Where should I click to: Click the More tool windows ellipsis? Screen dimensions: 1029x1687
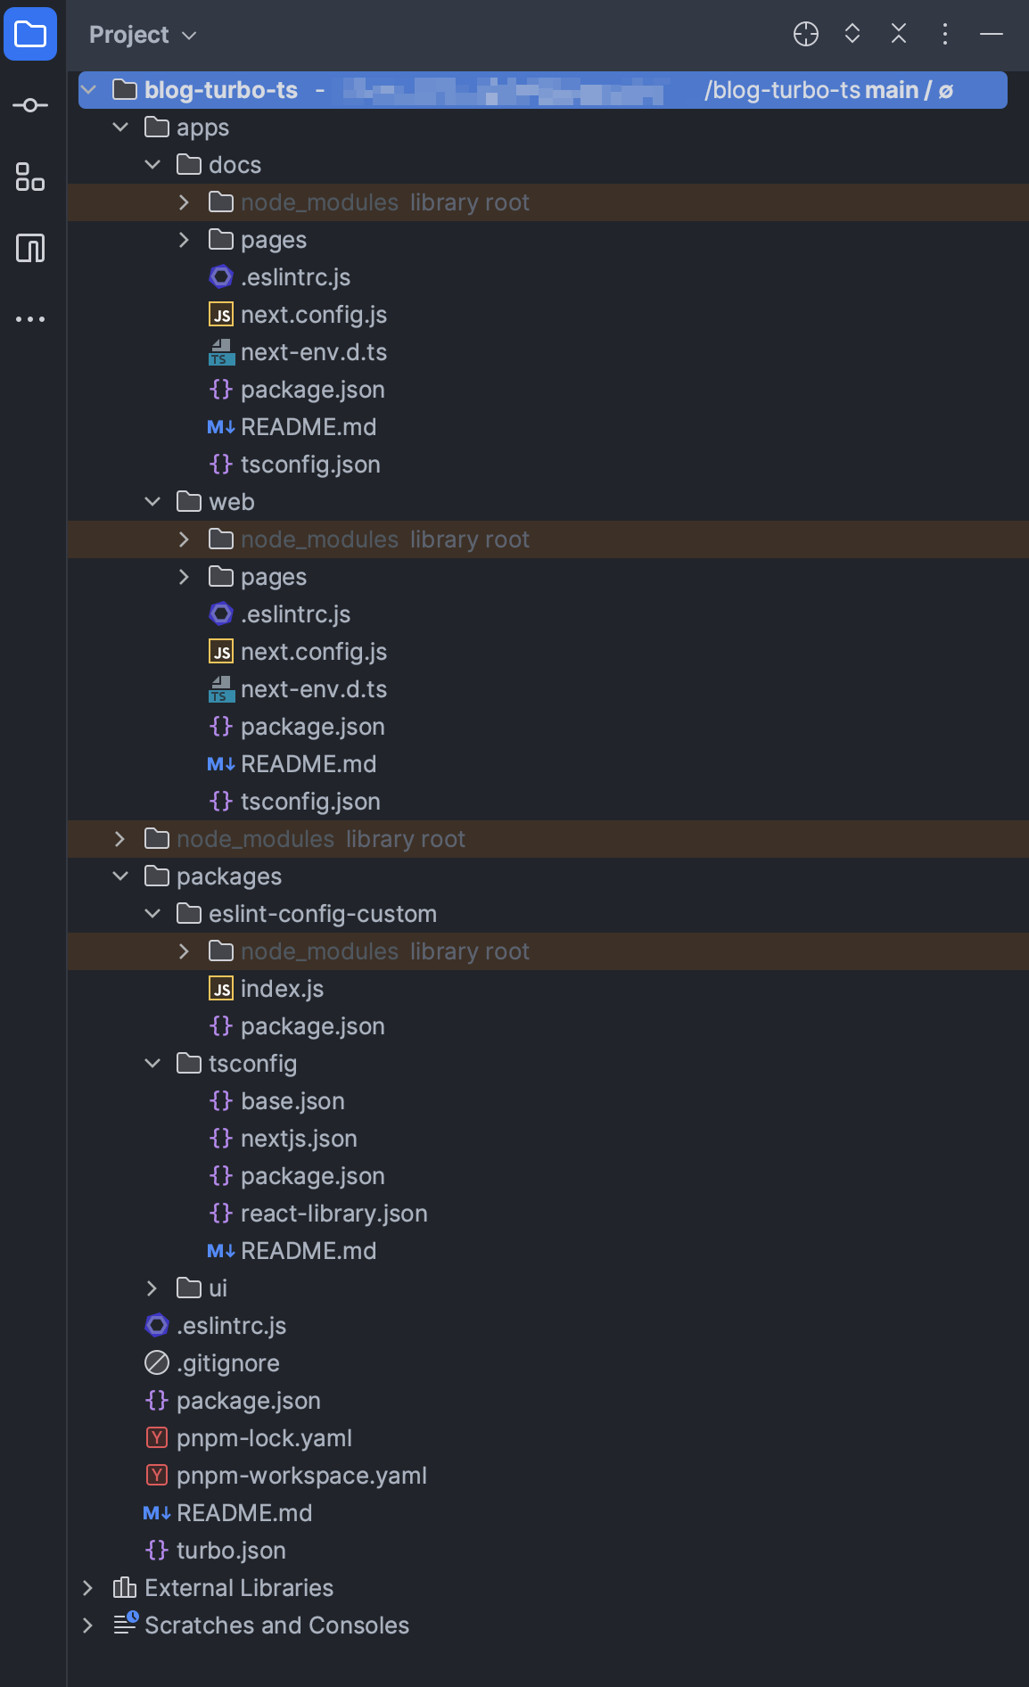point(30,319)
